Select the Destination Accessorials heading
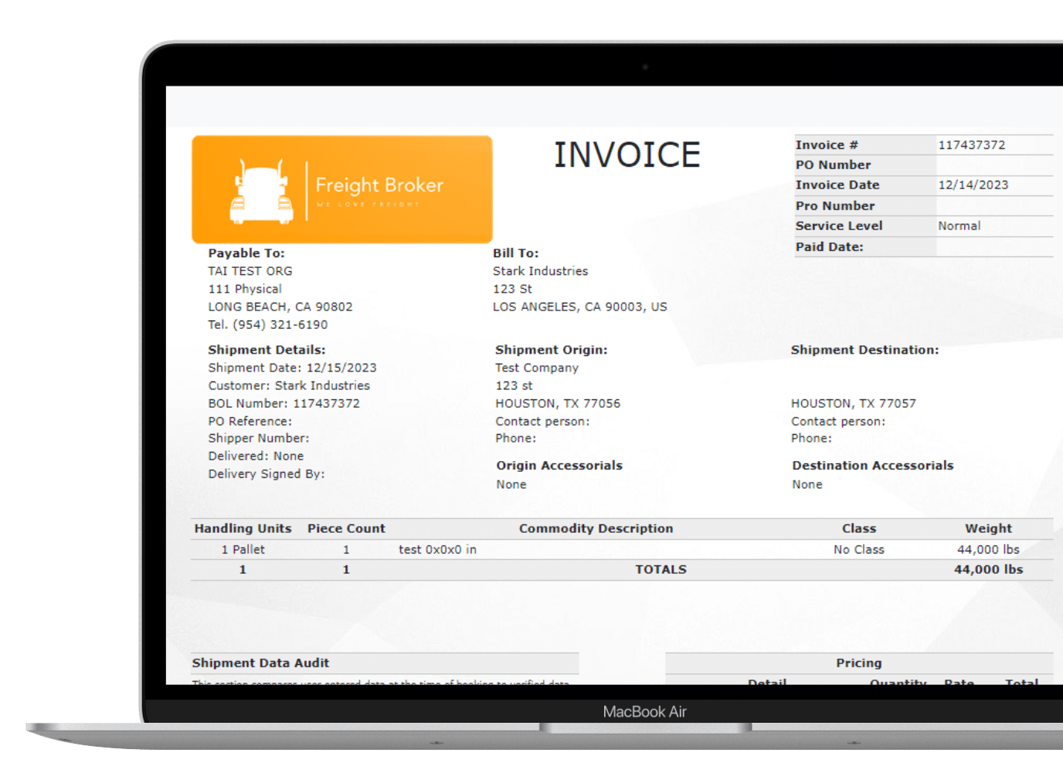This screenshot has width=1063, height=773. pos(872,466)
